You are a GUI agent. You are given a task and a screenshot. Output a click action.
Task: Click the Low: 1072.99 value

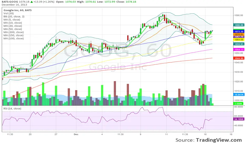[106, 2]
